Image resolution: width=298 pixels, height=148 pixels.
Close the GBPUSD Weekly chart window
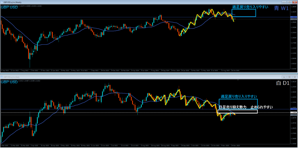point(294,2)
